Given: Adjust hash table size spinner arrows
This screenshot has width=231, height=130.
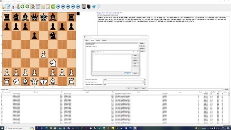Looking at the screenshot, I should (145, 79).
